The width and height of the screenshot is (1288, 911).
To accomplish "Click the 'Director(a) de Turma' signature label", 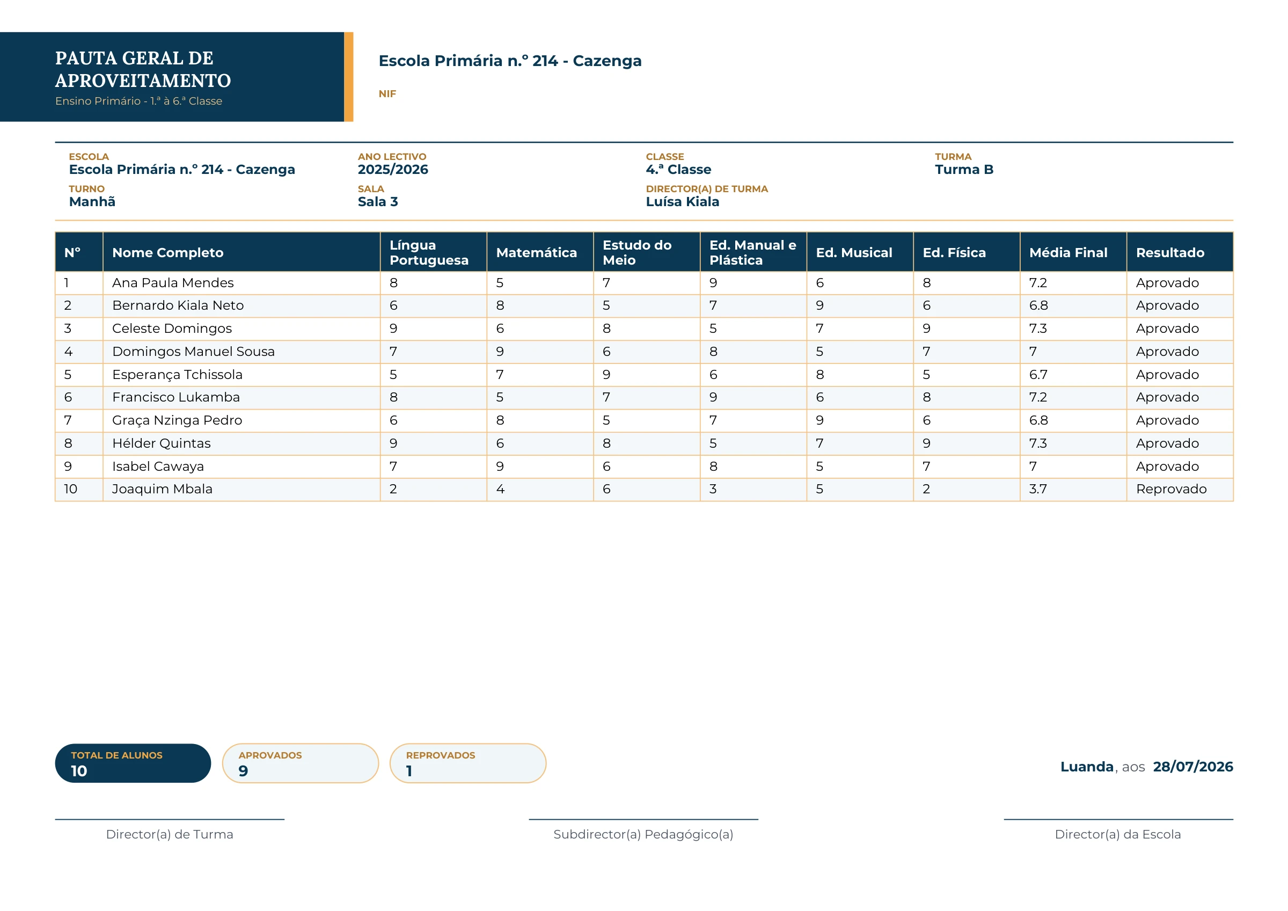I will pyautogui.click(x=170, y=834).
